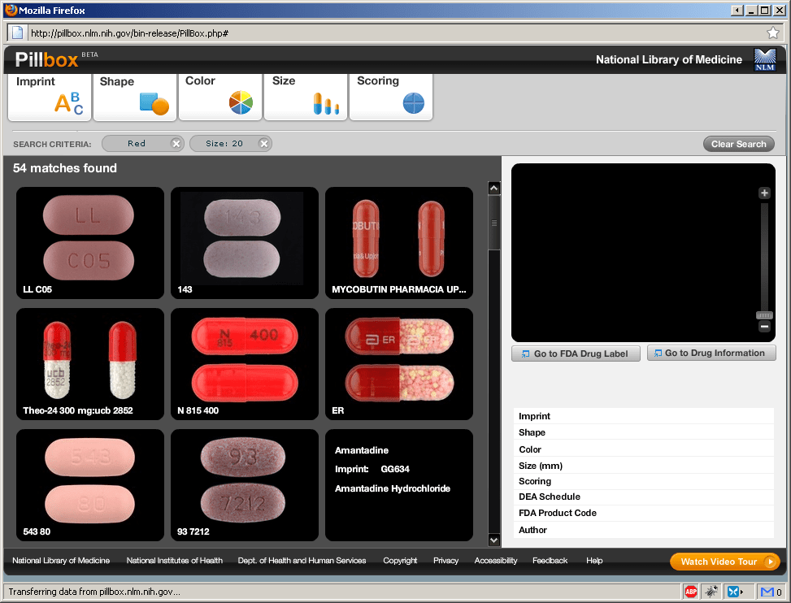Select the LL C05 pill thumbnail
The image size is (791, 603).
pyautogui.click(x=89, y=243)
